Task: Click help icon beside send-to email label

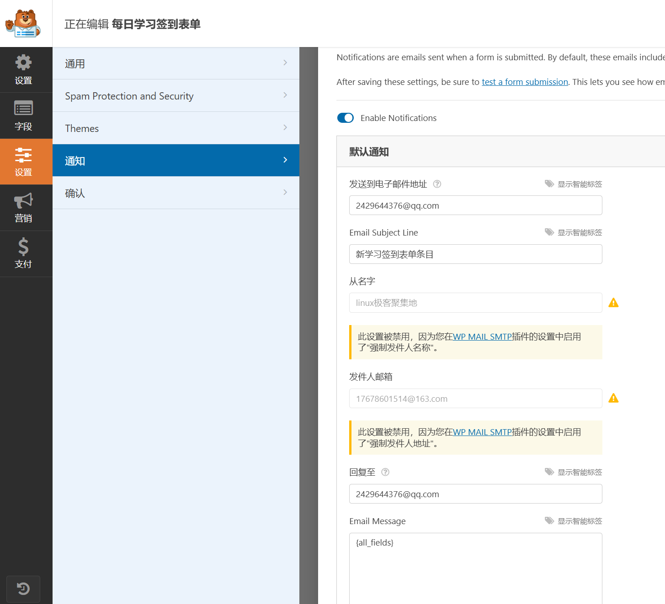Action: pyautogui.click(x=437, y=184)
